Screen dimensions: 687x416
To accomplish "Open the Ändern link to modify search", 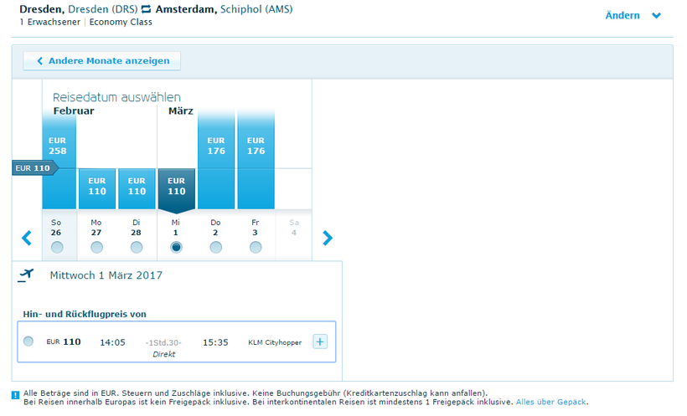I will coord(622,15).
